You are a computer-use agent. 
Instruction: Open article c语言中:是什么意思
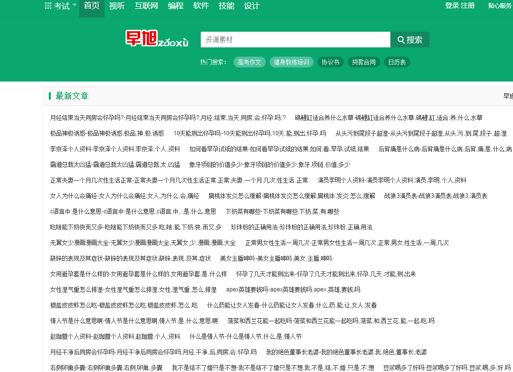133,212
